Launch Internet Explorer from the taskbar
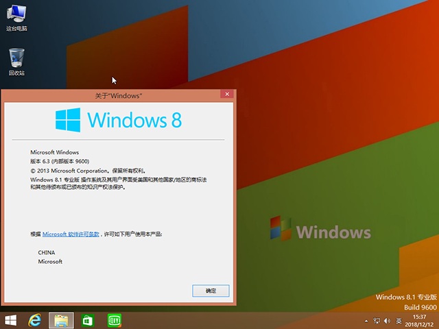Screen dimensions: 439x329 [x=35, y=320]
